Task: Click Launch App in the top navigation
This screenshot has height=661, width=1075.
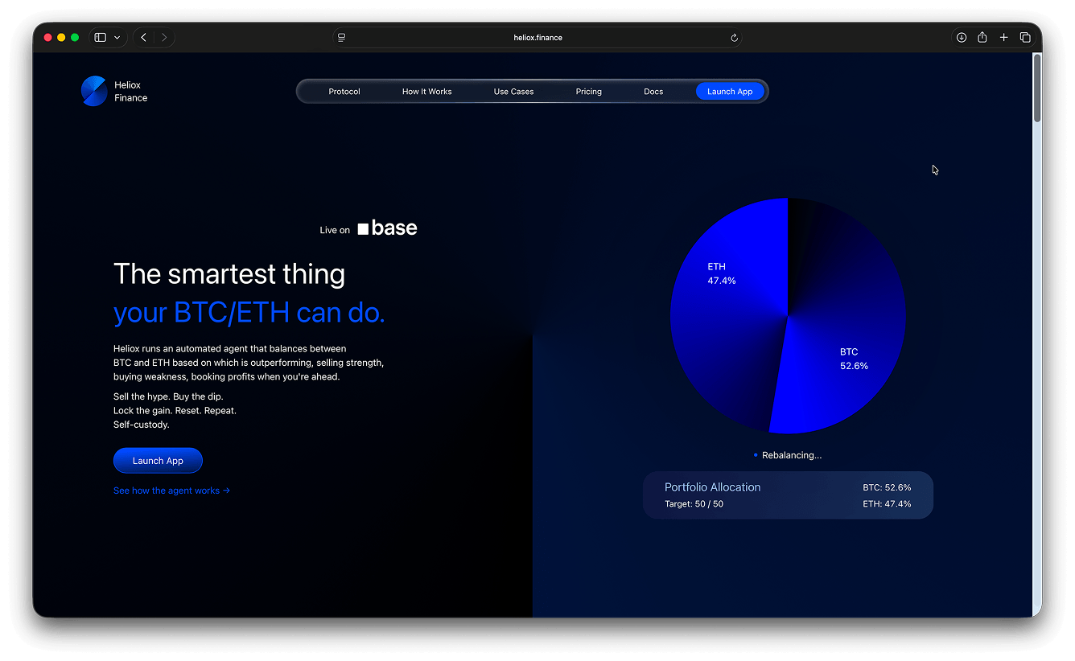Action: click(730, 92)
